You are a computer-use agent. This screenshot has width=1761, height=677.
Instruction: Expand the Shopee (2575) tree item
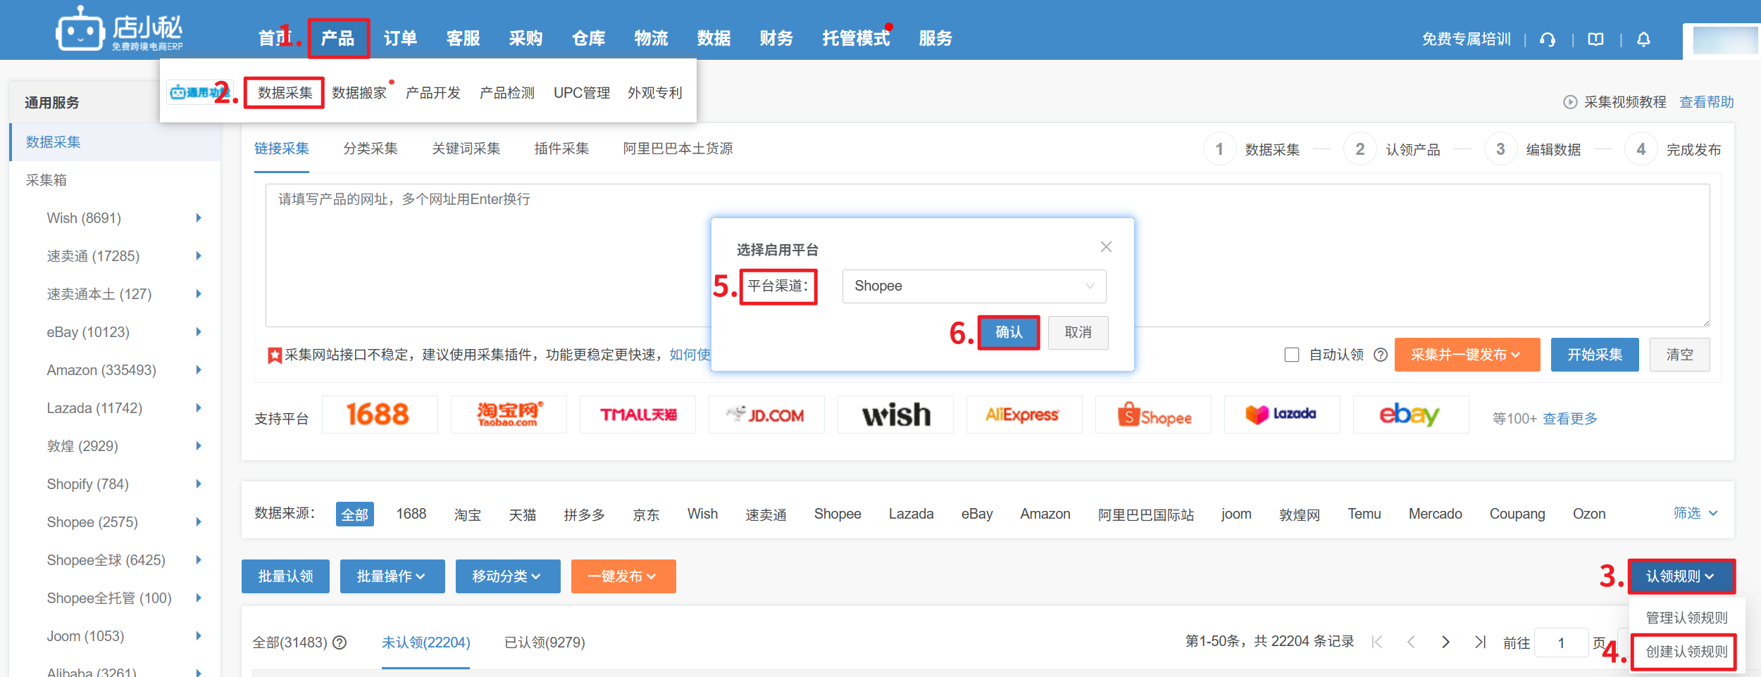199,522
